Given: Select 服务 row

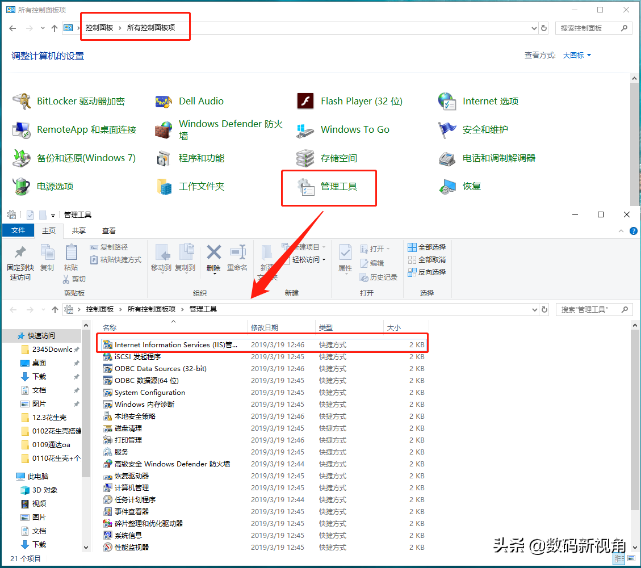Looking at the screenshot, I should point(262,452).
